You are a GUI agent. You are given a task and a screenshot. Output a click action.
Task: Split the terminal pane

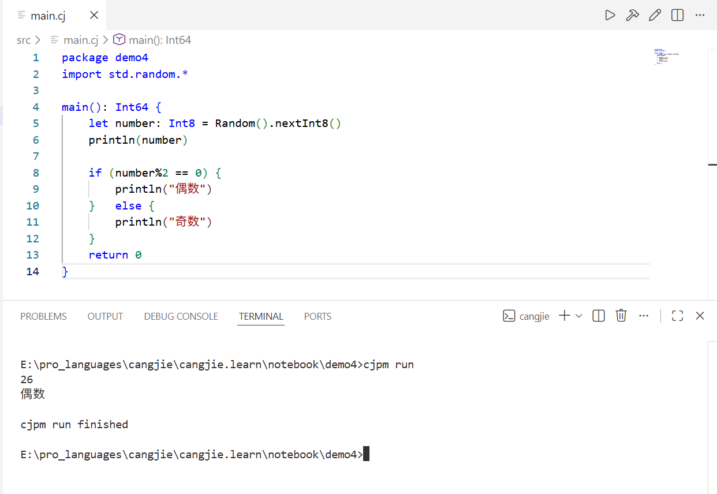599,316
